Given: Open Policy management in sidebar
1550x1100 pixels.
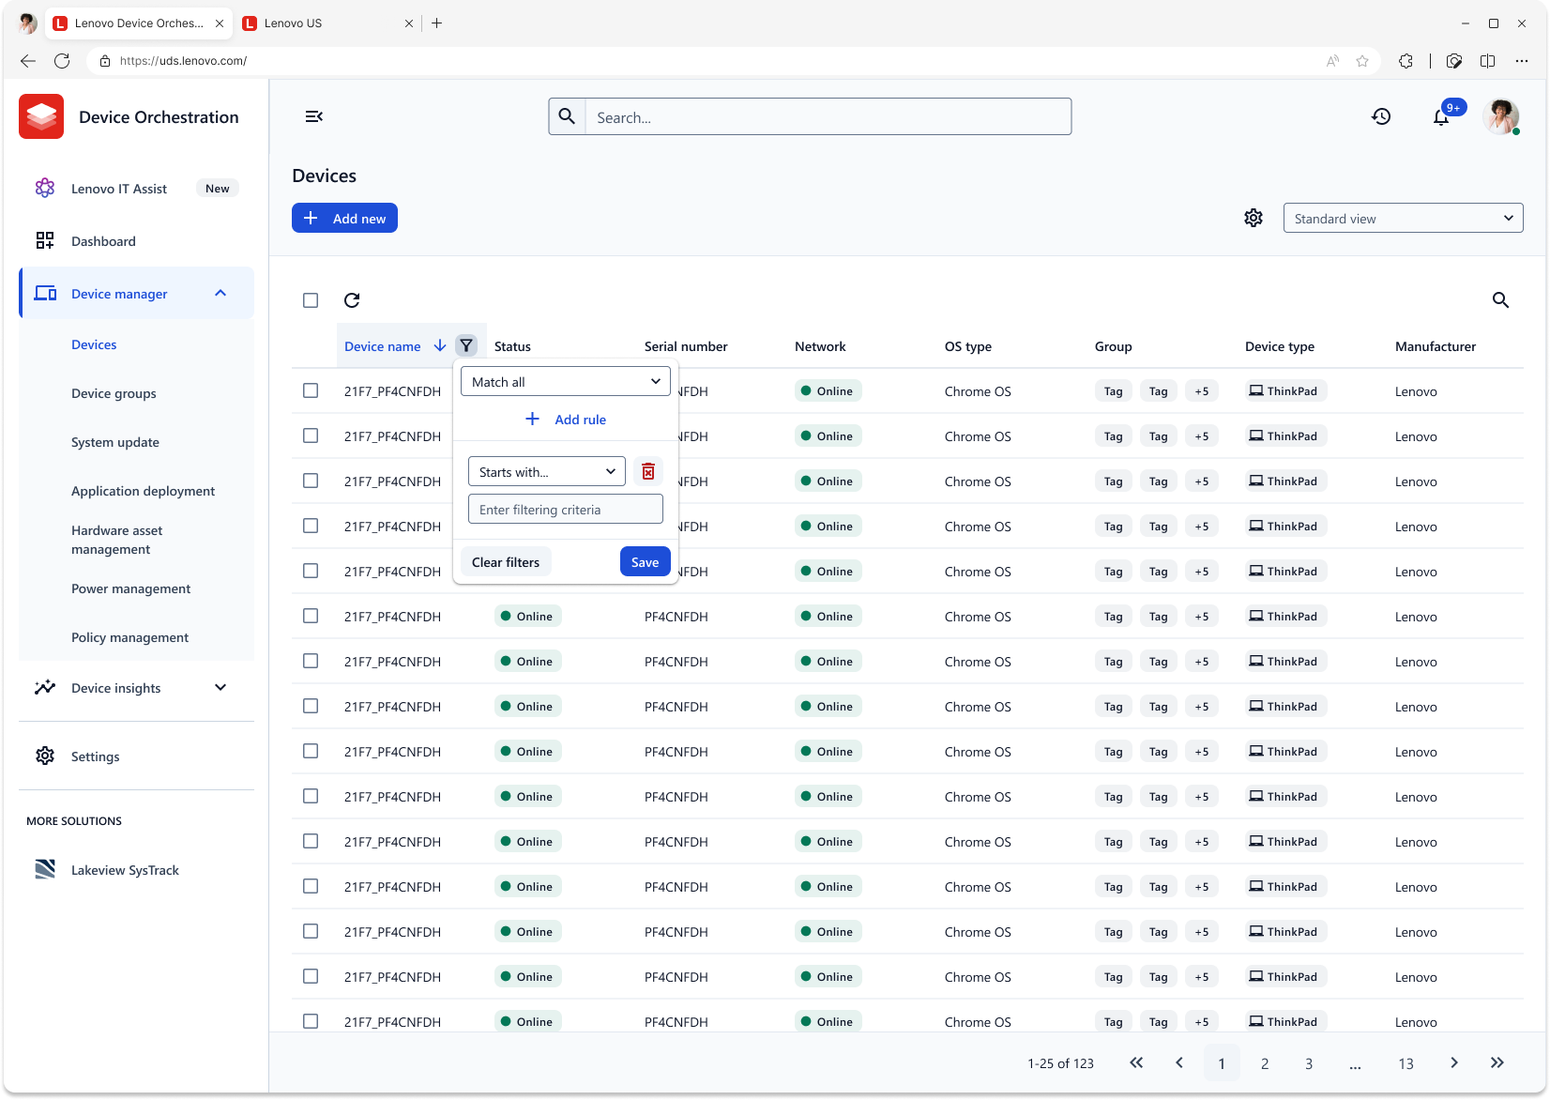Looking at the screenshot, I should coord(129,637).
